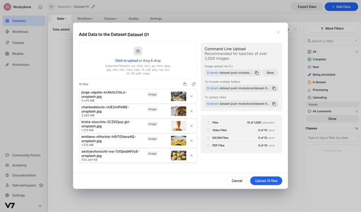Image resolution: width=361 pixels, height=212 pixels.
Task: Switch to the Data tab
Action: [x=61, y=18]
